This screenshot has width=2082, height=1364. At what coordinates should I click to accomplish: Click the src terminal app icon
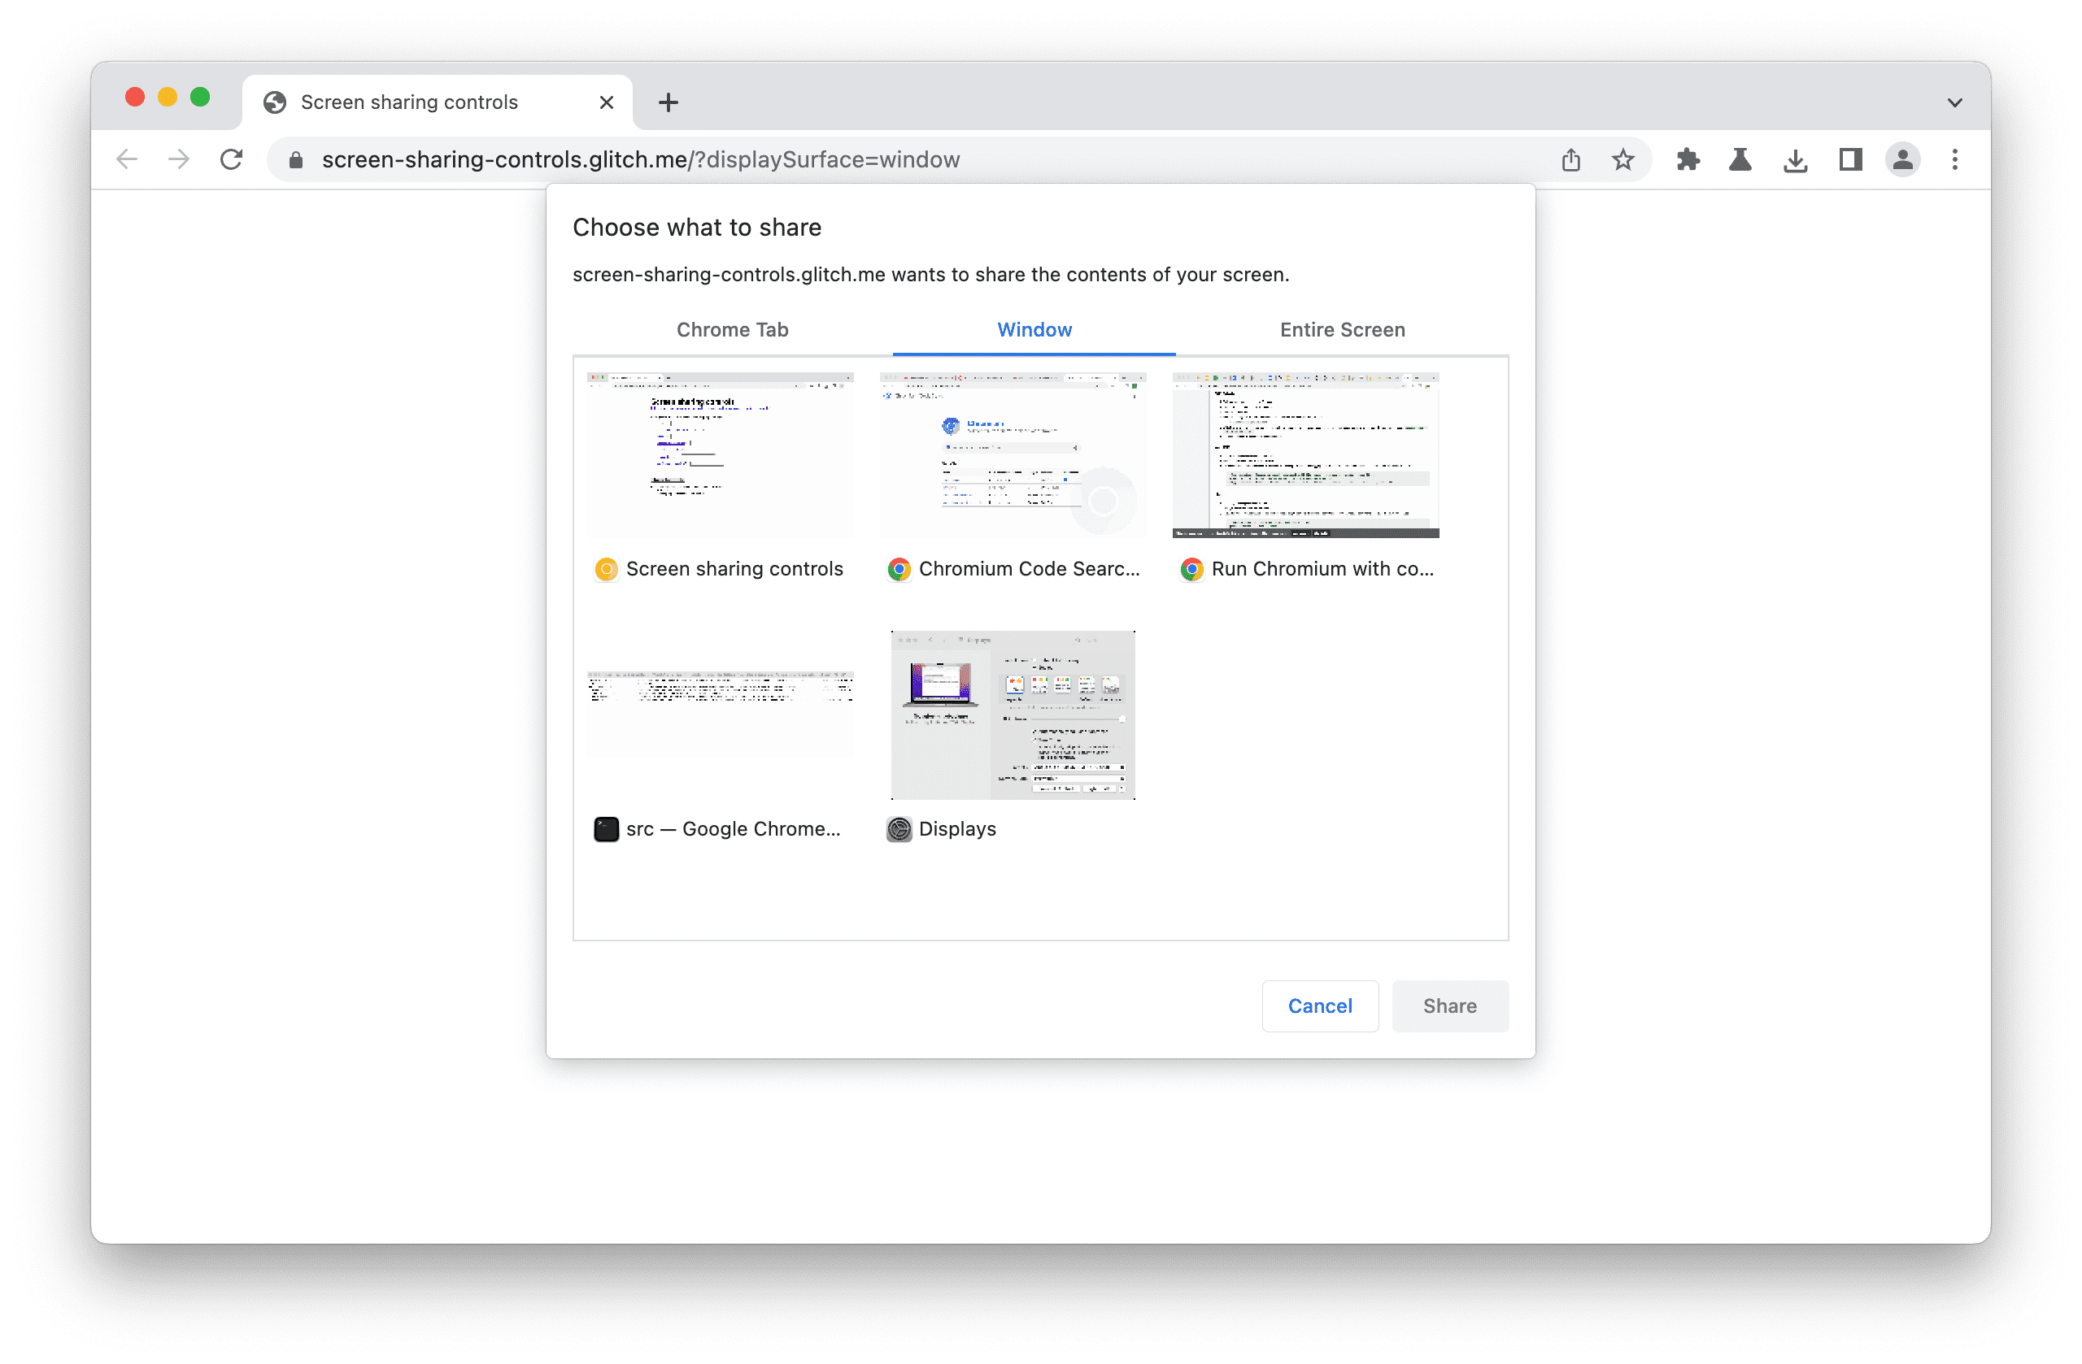coord(604,828)
